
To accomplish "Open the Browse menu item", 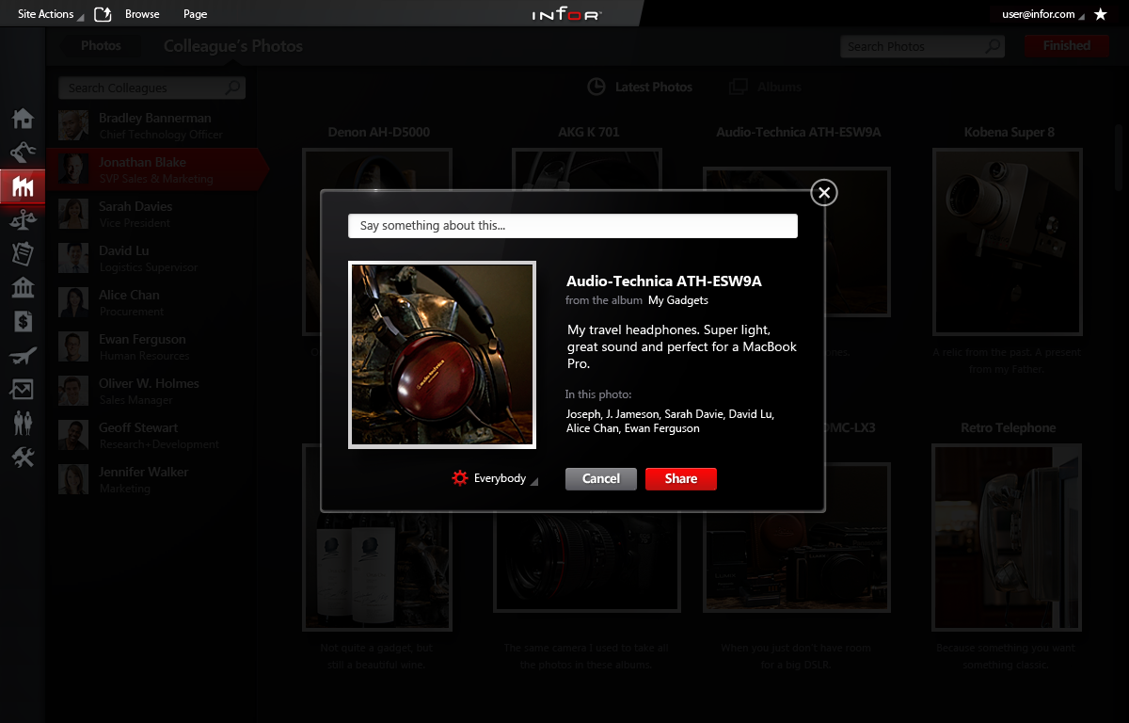I will click(142, 14).
